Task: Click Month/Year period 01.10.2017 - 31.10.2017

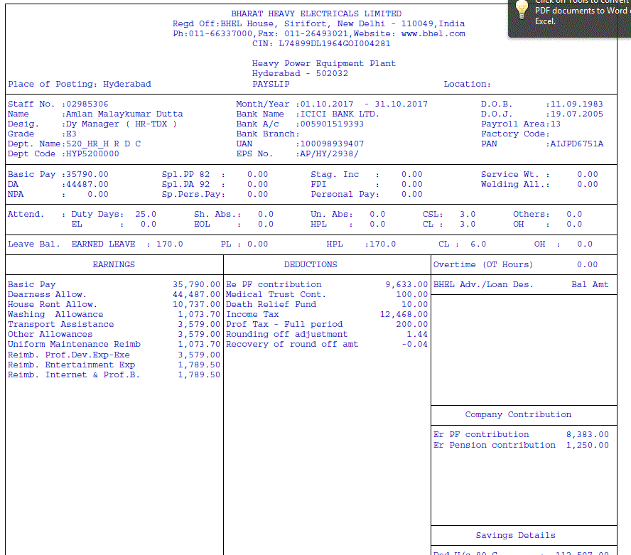Action: [364, 104]
